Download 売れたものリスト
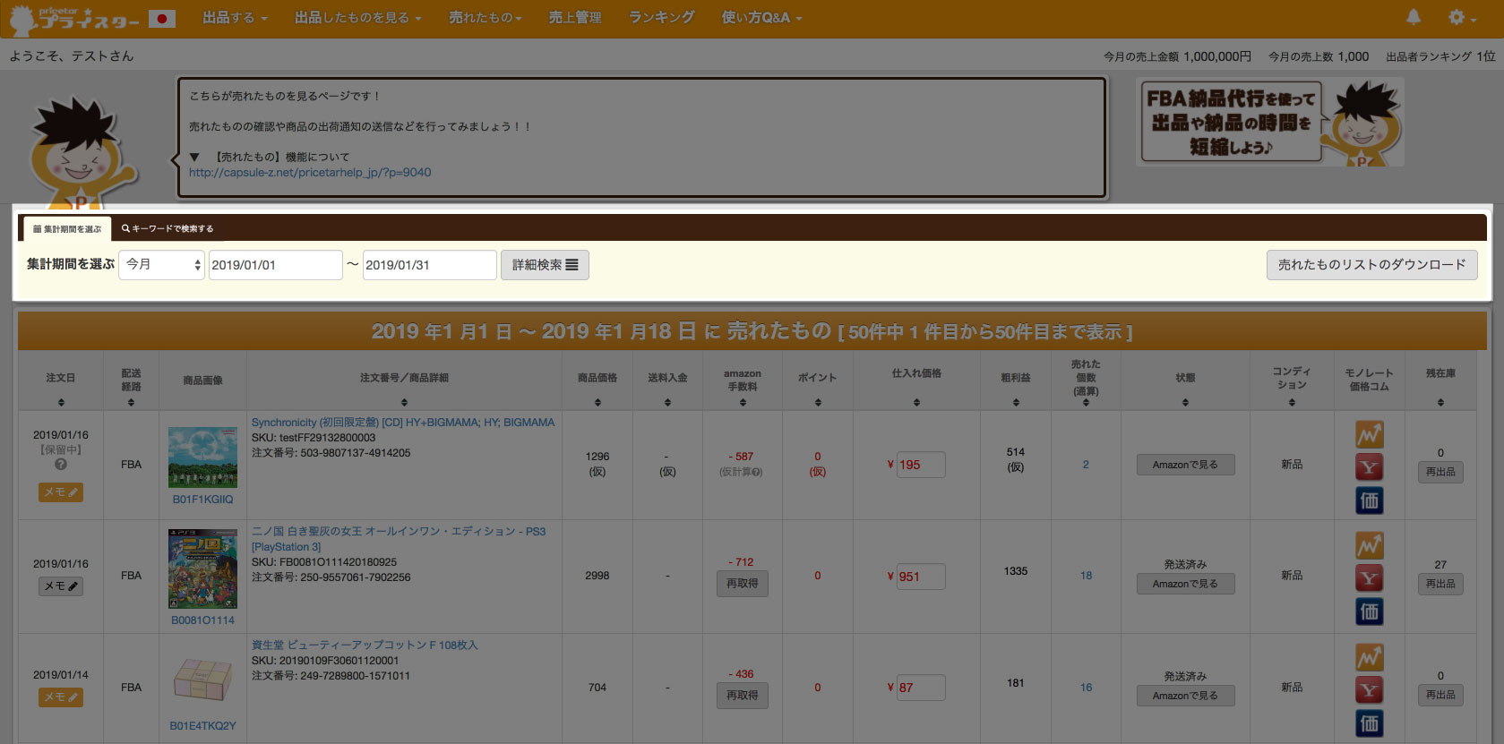The image size is (1504, 744). click(1371, 265)
